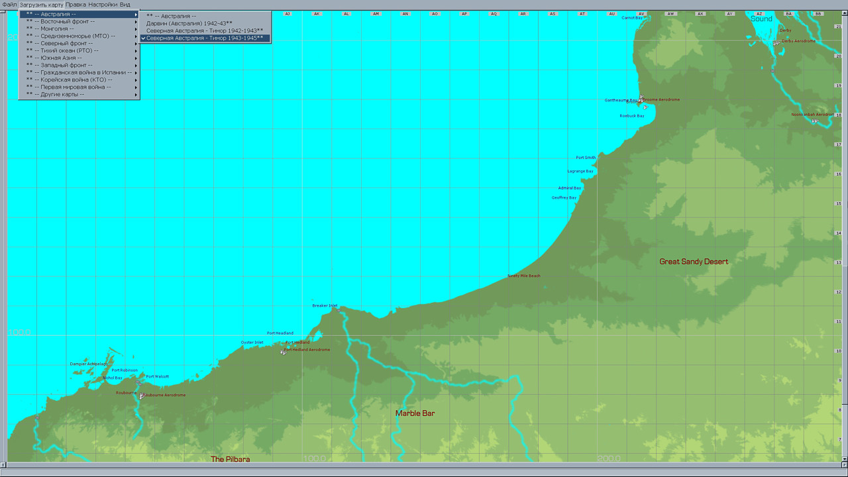The image size is (848, 477).
Task: Click the Geoffrey Bay label
Action: pos(564,197)
